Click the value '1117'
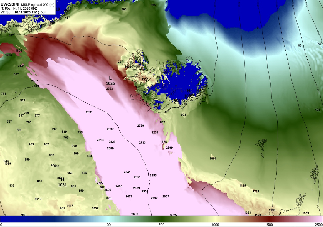The image size is (323, 227). point(70,206)
